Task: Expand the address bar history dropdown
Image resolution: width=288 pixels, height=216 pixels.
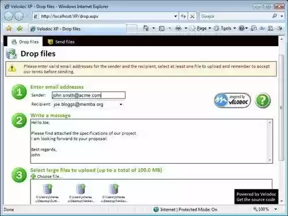Action: (176, 16)
